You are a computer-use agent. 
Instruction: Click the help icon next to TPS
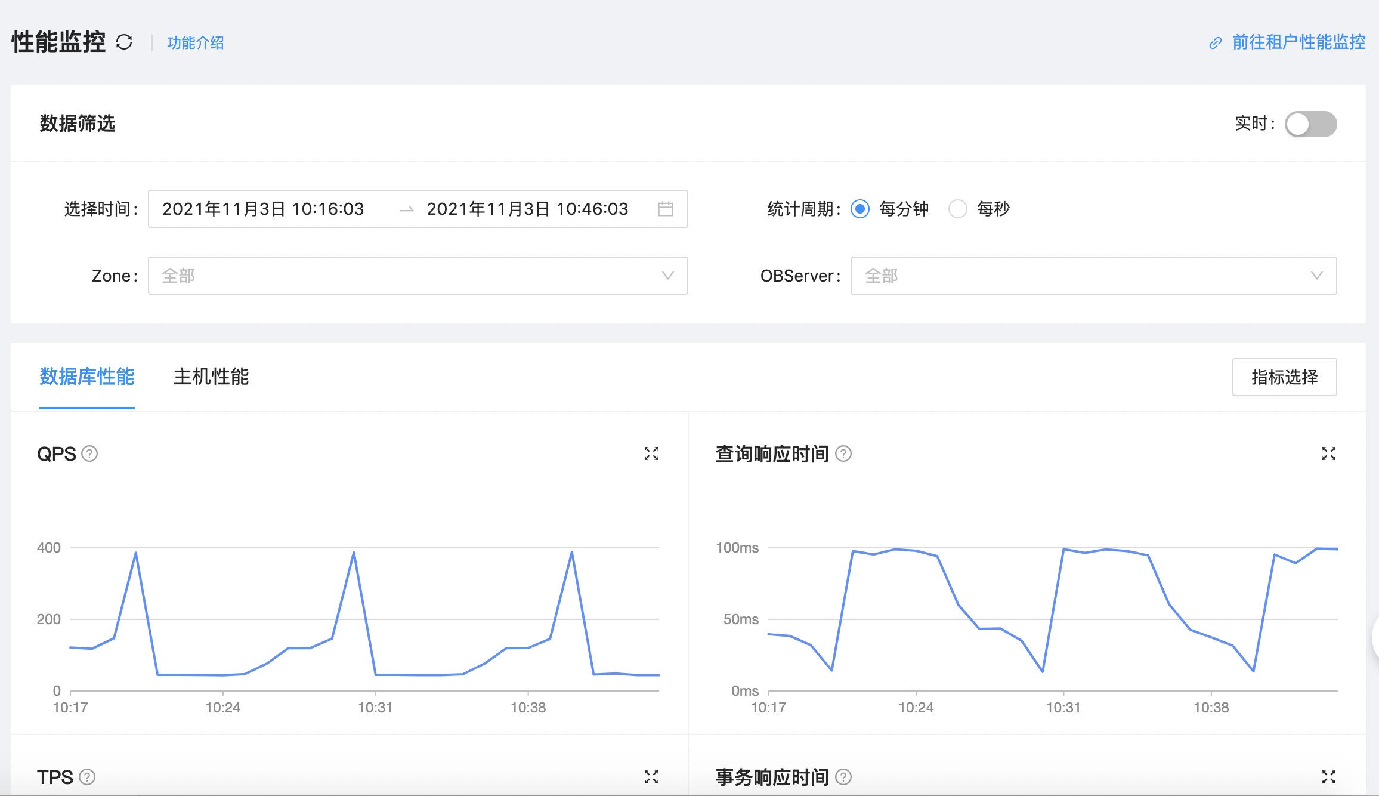87,777
